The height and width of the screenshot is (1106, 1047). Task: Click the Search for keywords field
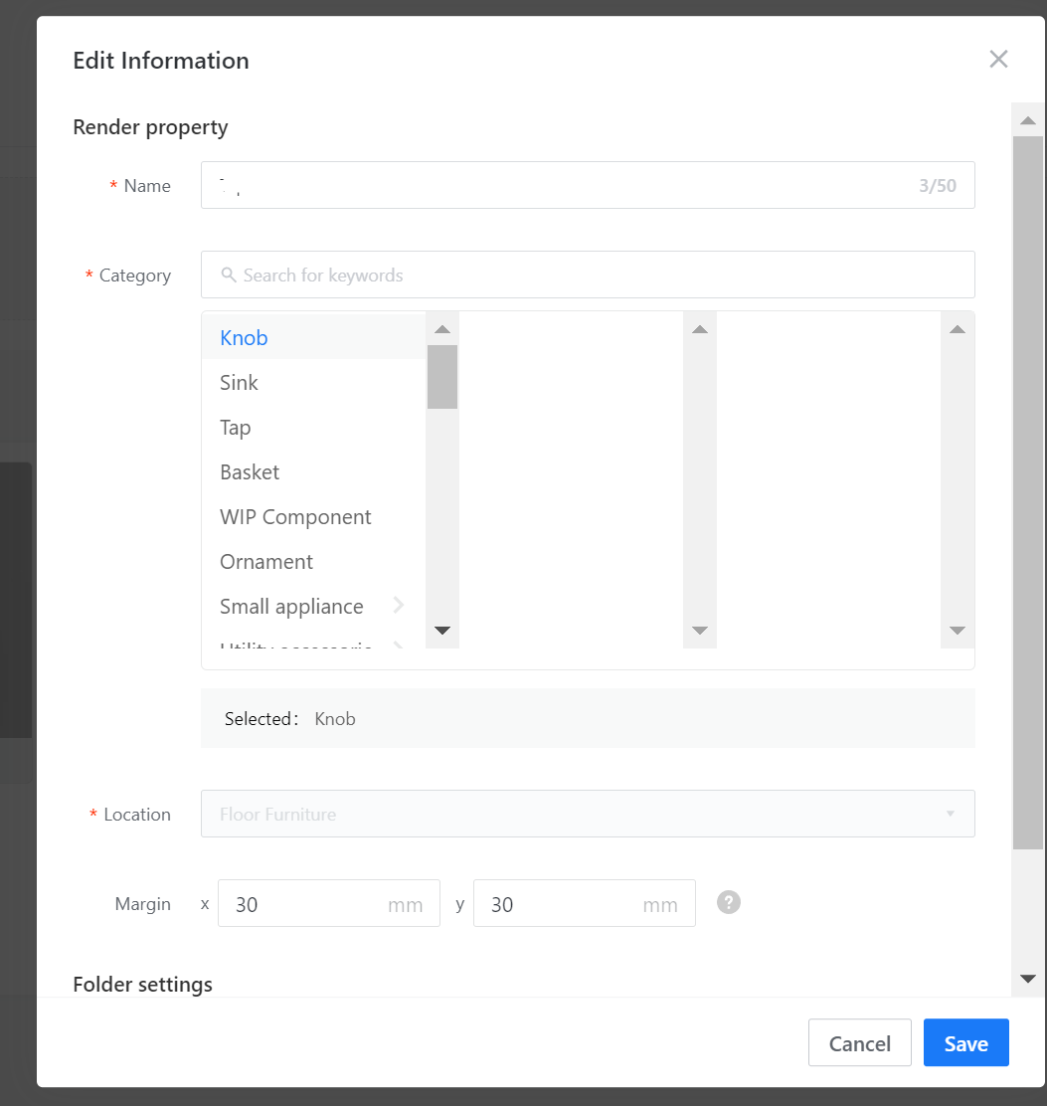point(597,275)
